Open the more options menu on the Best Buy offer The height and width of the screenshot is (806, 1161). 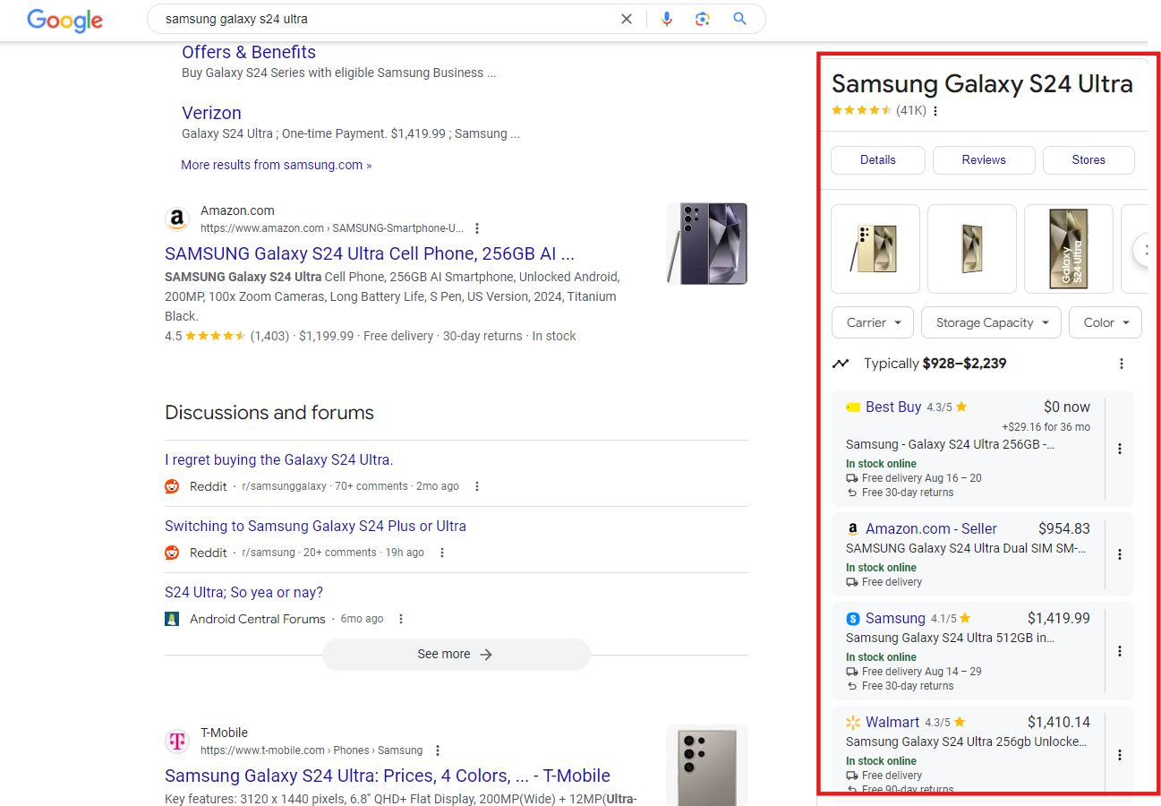(x=1120, y=449)
